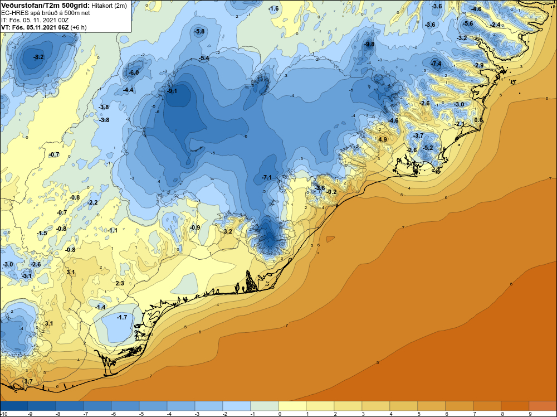Click the legend color band between 6 and 7
The width and height of the screenshot is (557, 417).
(x=460, y=406)
